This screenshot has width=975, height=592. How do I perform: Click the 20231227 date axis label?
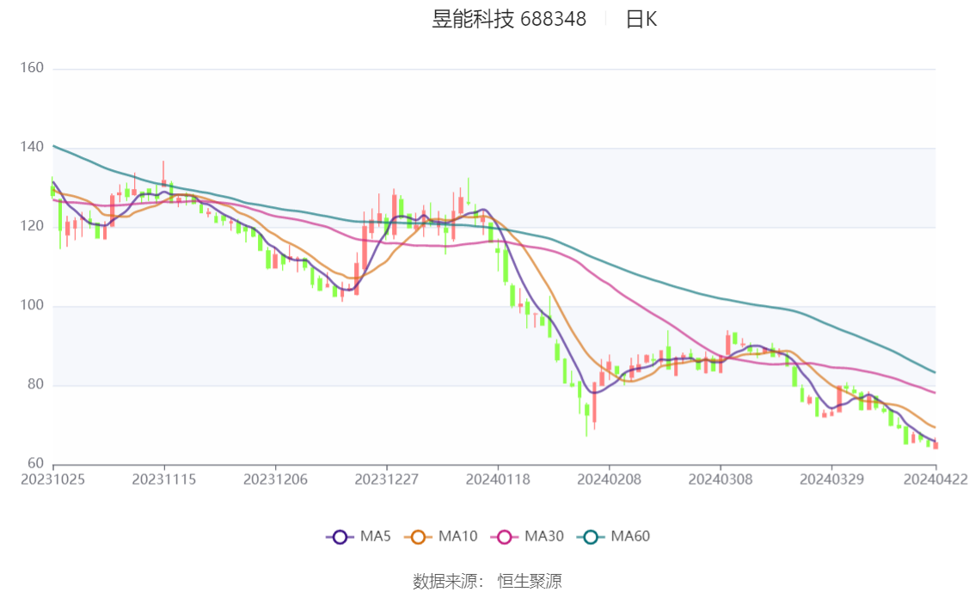(x=387, y=480)
